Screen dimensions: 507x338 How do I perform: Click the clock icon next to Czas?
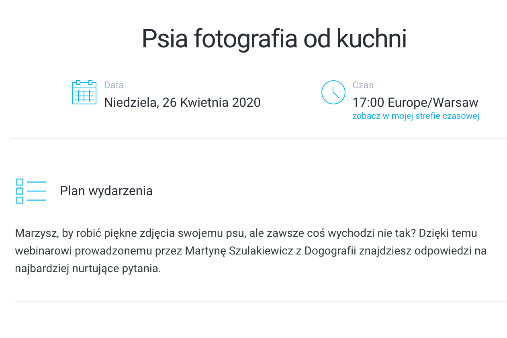[333, 92]
